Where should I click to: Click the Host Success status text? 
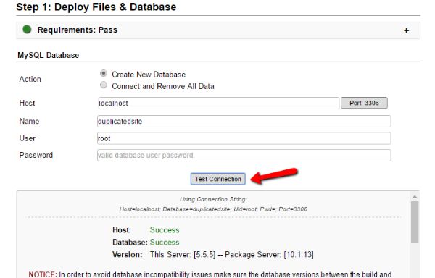[165, 229]
